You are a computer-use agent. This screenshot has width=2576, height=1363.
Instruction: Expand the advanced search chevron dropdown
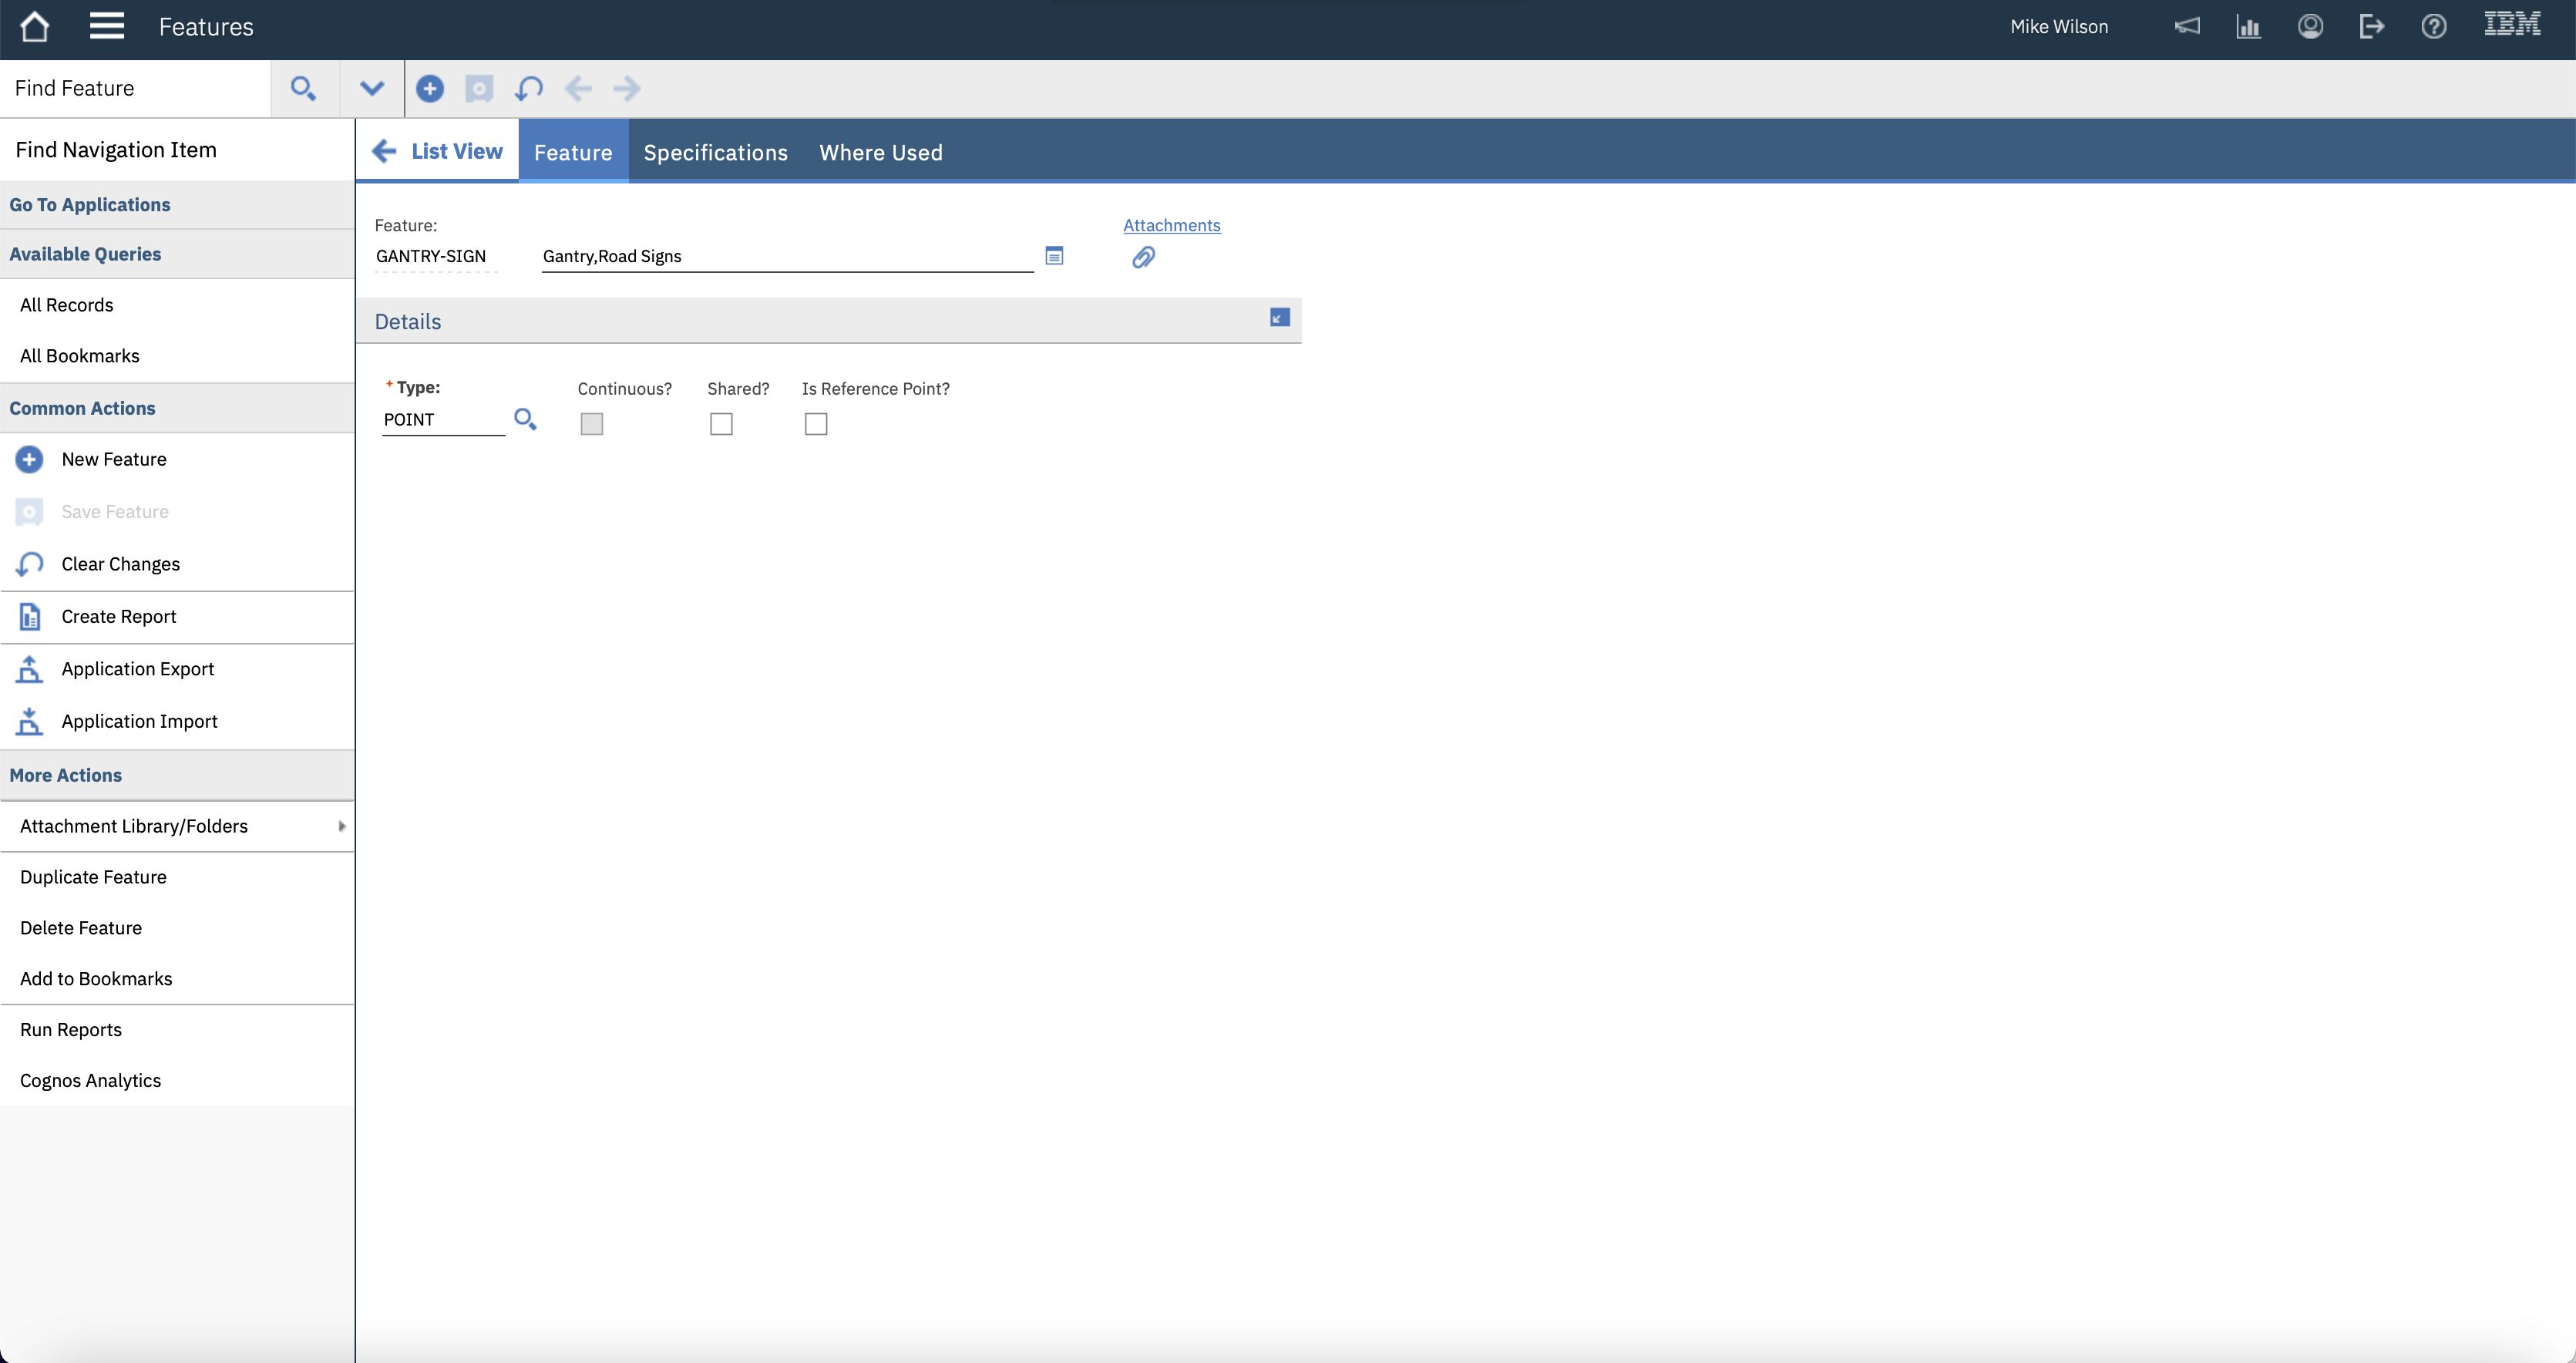coord(371,88)
